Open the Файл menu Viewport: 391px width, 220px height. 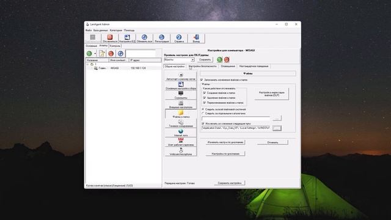[x=89, y=31]
